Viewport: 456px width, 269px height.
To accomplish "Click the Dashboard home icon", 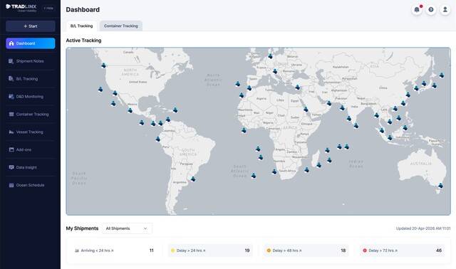I will [x=11, y=43].
